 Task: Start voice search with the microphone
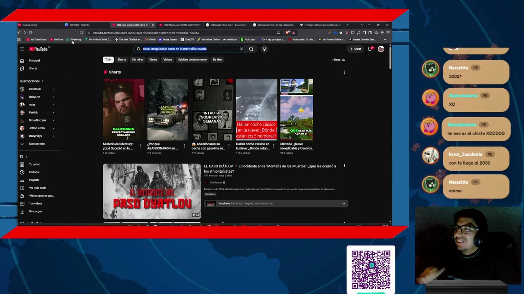pyautogui.click(x=264, y=49)
